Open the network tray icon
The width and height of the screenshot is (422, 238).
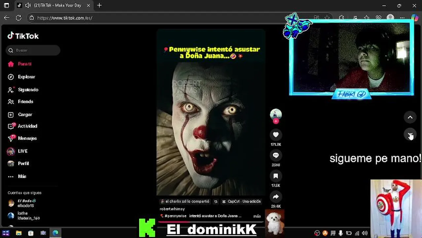pos(357,233)
